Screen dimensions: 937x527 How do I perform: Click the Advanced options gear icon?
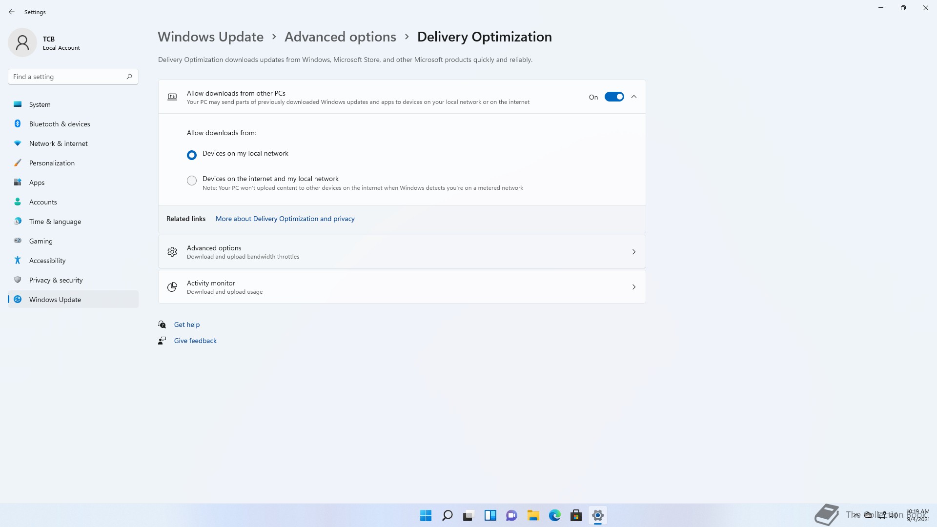(x=172, y=252)
